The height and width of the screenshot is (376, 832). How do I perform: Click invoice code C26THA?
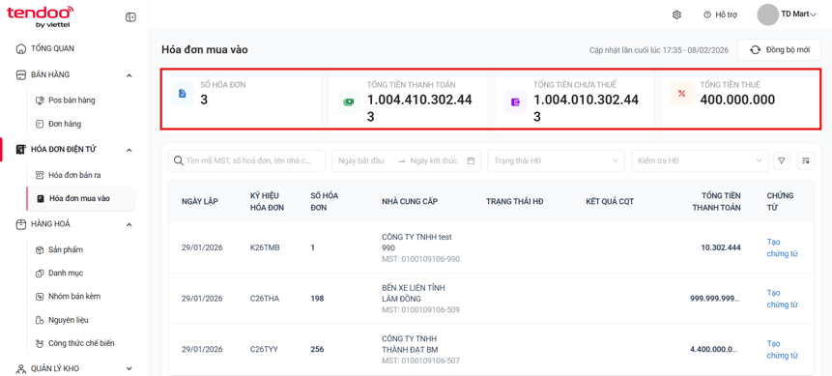point(264,299)
